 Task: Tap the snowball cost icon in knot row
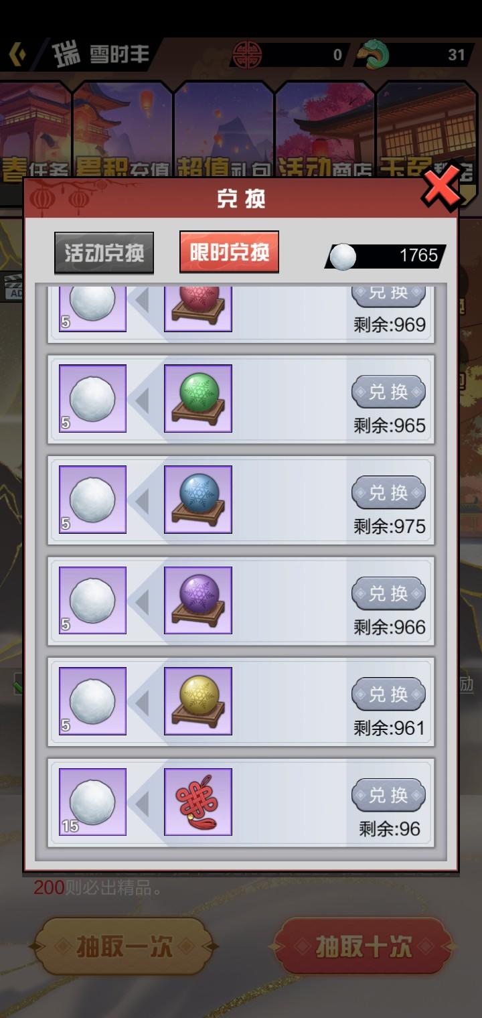pos(92,802)
